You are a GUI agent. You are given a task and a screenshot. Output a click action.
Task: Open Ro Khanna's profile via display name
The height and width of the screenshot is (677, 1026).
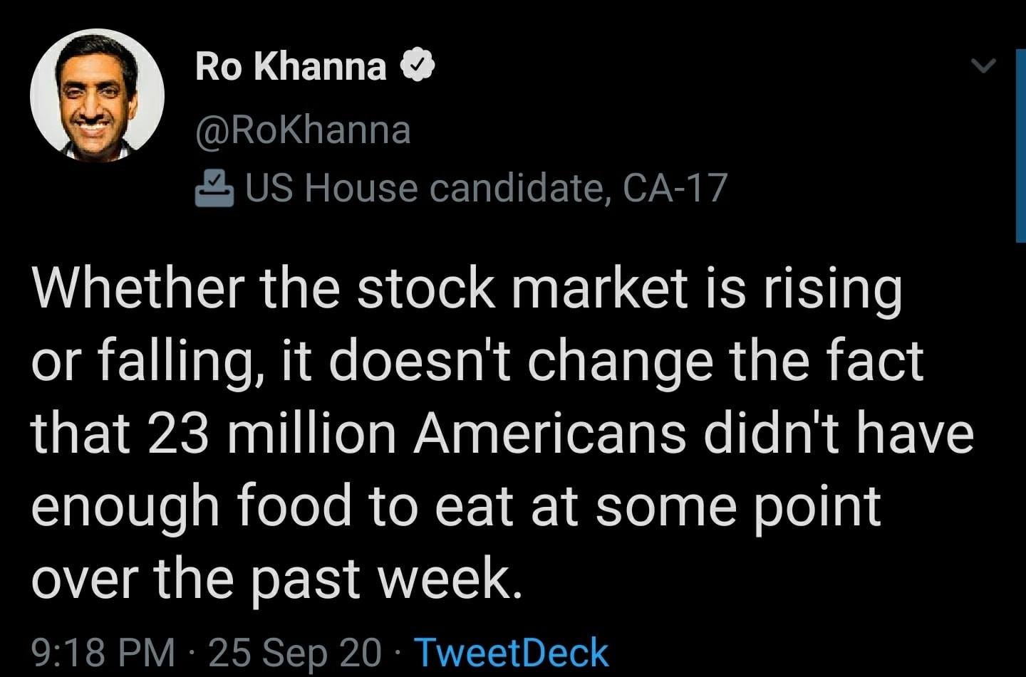289,67
